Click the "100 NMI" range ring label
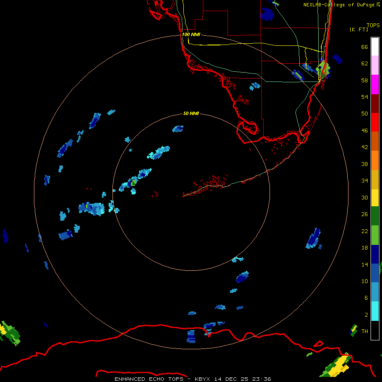The image size is (382, 382). (191, 35)
